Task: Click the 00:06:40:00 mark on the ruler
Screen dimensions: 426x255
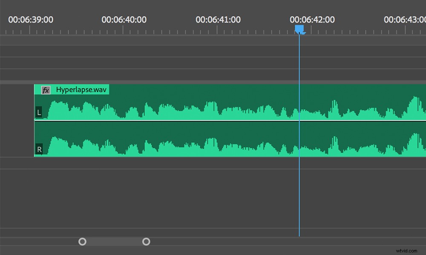Action: tap(124, 20)
